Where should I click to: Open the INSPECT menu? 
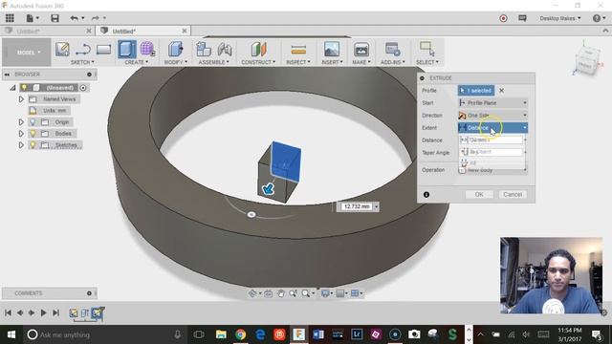coord(298,62)
